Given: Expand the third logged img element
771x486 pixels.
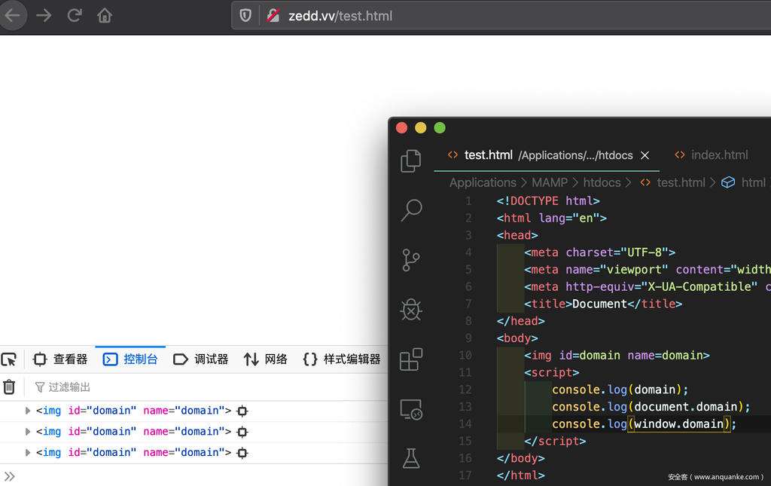Looking at the screenshot, I should 28,453.
